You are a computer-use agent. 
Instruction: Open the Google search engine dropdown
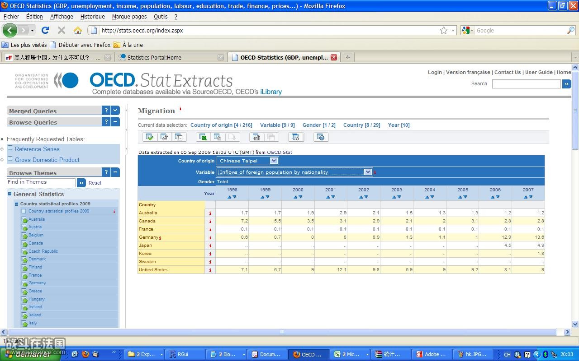[x=468, y=30]
